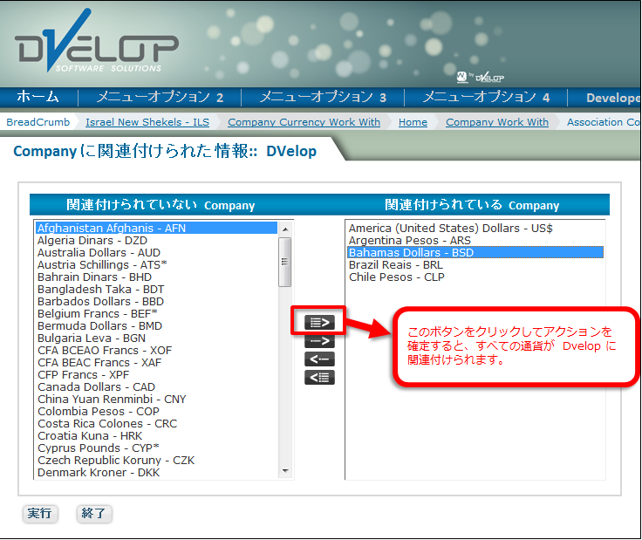642x540 pixels.
Task: Open the ホーム menu
Action: tap(38, 98)
